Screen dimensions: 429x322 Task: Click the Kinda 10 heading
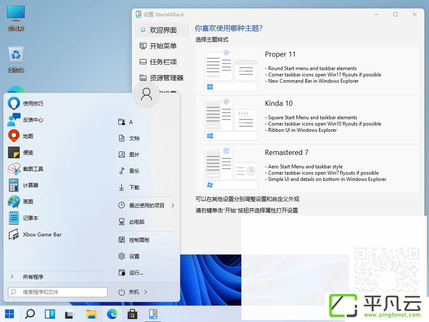point(279,103)
